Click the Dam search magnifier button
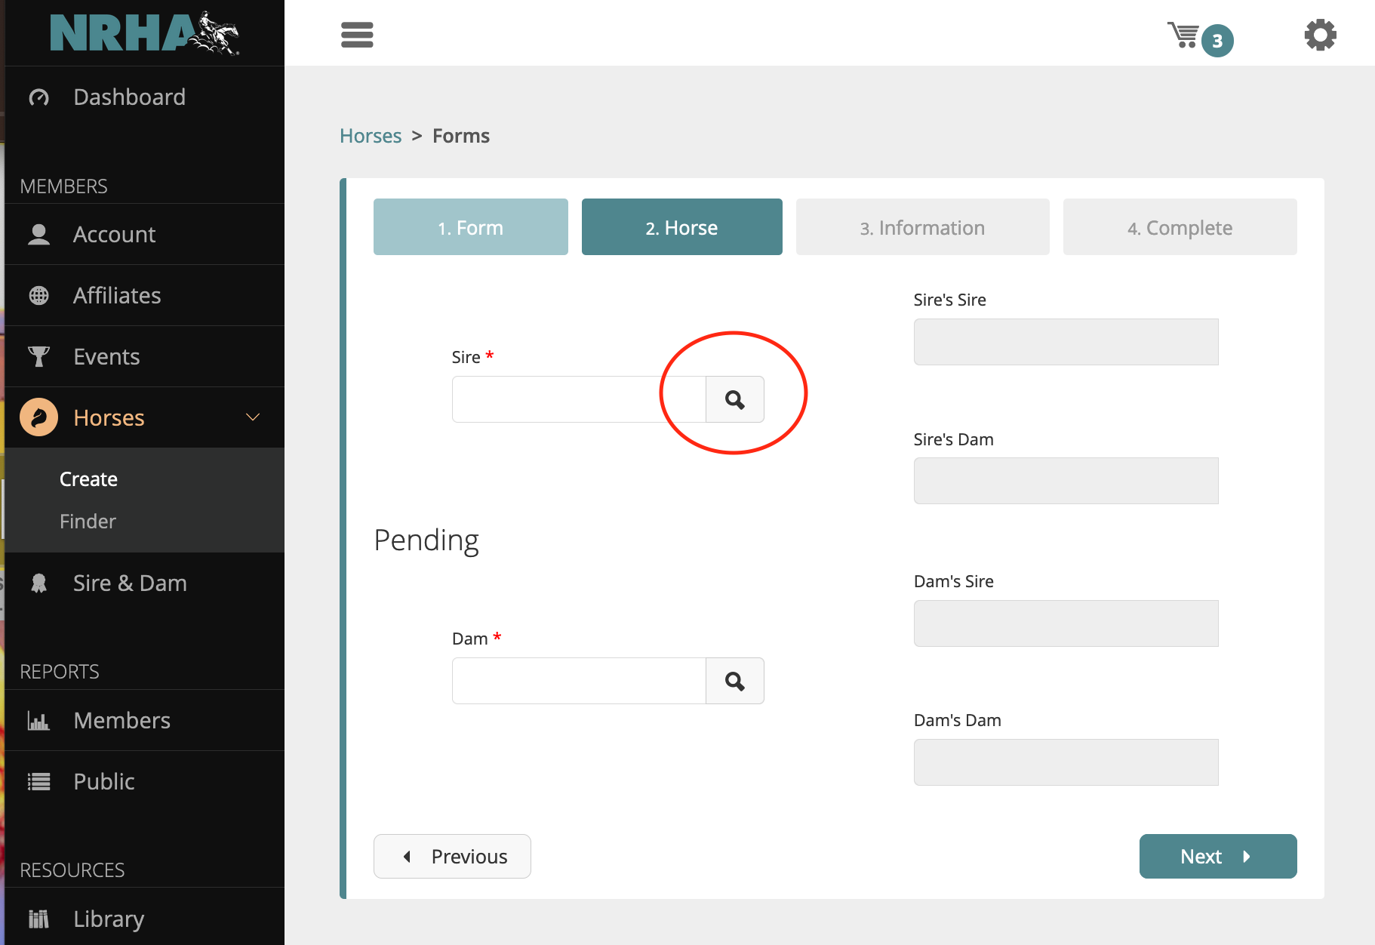Viewport: 1375px width, 945px height. coord(734,681)
